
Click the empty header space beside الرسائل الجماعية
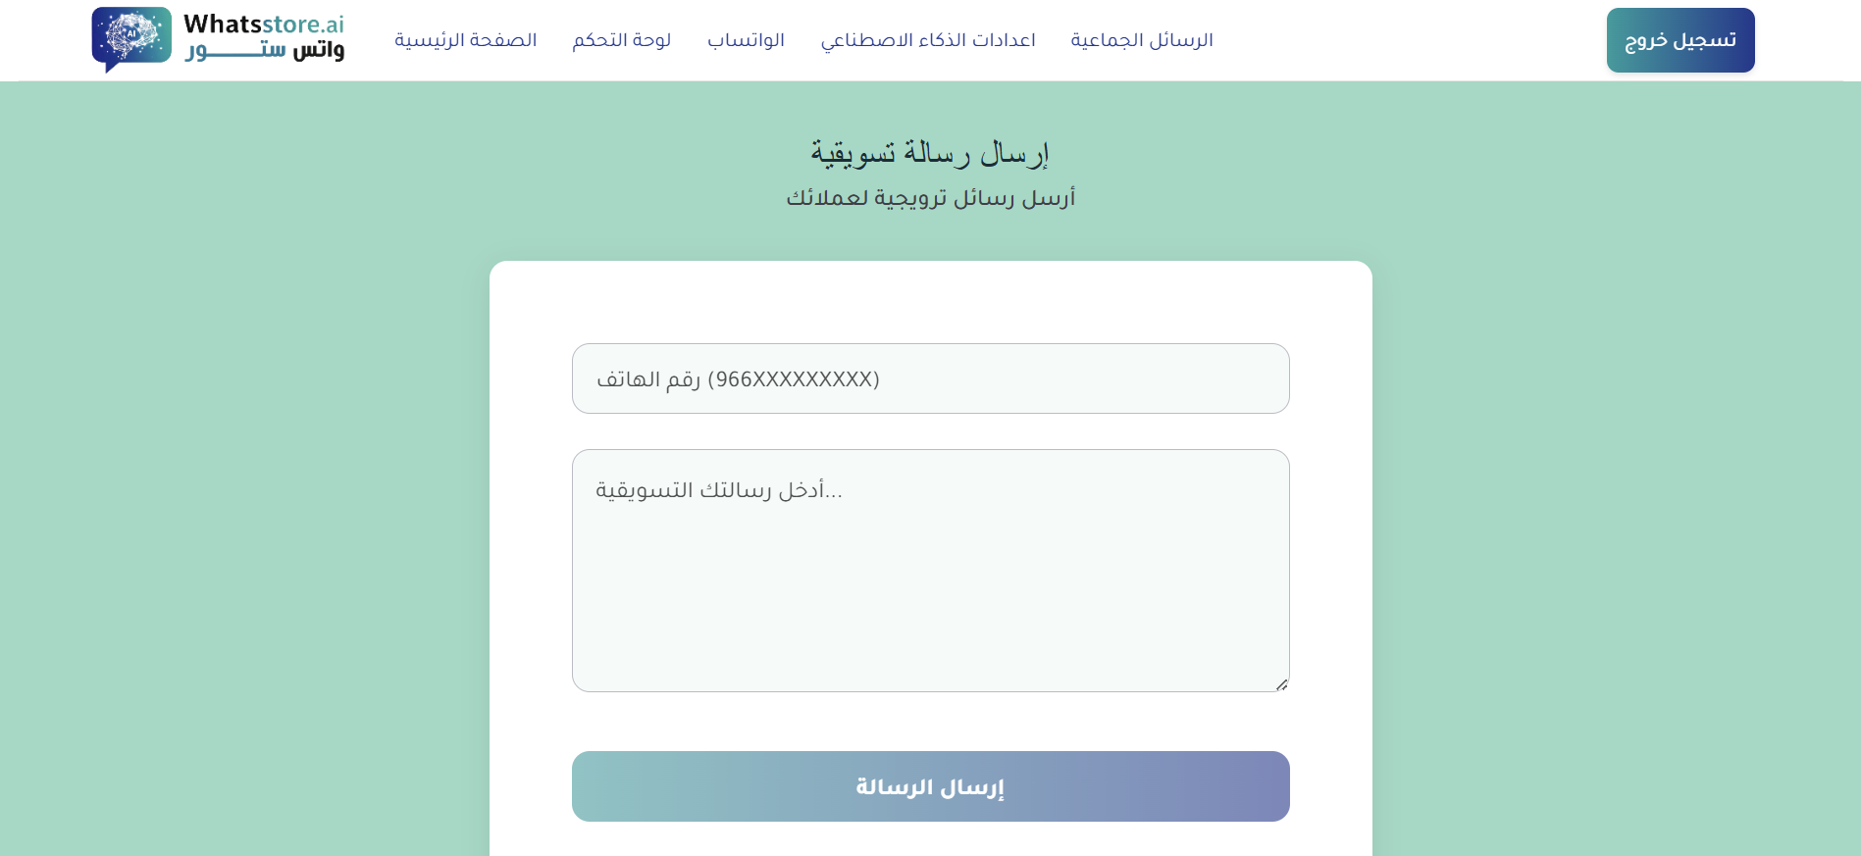click(x=1403, y=40)
